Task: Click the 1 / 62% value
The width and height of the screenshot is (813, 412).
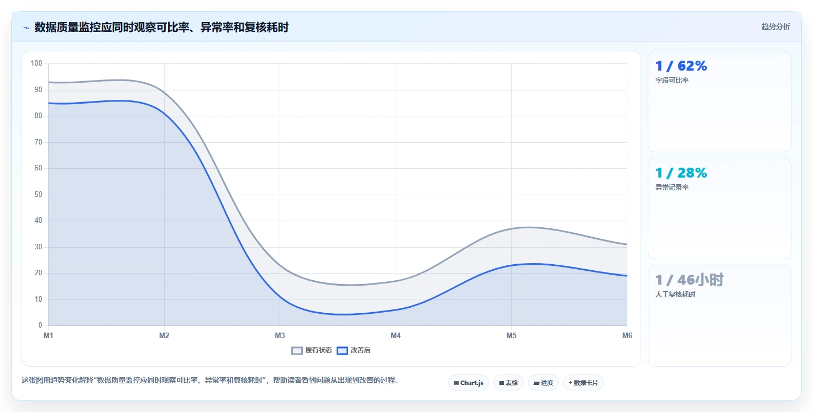Action: [681, 66]
